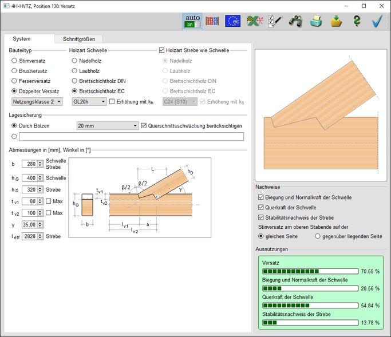Confirm with the blue checkmark icon
The image size is (391, 337).
tap(377, 21)
